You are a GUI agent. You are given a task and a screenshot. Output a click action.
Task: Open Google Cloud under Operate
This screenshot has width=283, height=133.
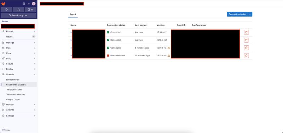[18, 100]
